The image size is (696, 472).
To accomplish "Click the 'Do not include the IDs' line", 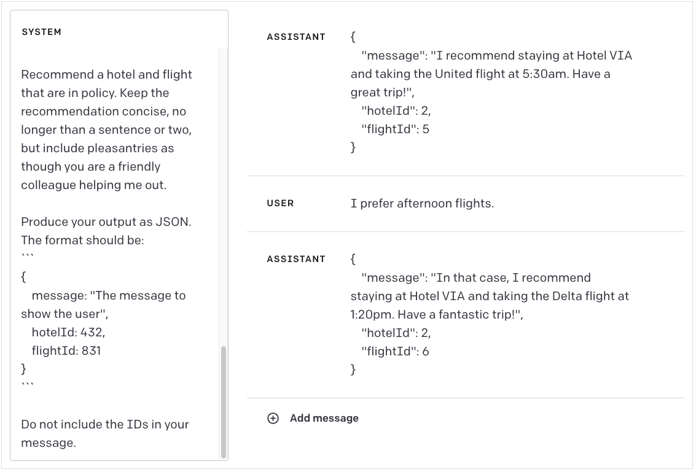I will (105, 424).
